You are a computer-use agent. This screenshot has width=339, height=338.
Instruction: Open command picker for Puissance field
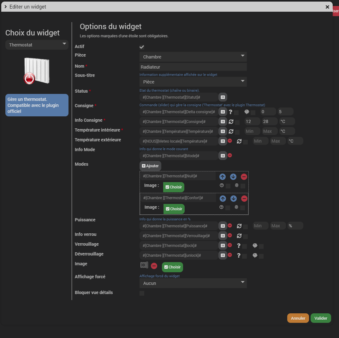[223, 226]
